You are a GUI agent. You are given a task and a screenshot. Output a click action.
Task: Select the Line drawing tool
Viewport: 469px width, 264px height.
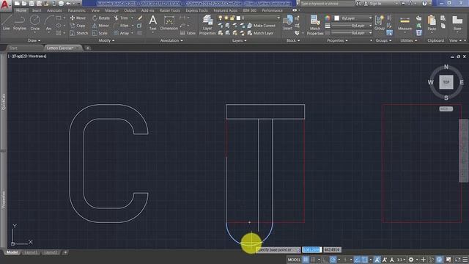pos(7,23)
